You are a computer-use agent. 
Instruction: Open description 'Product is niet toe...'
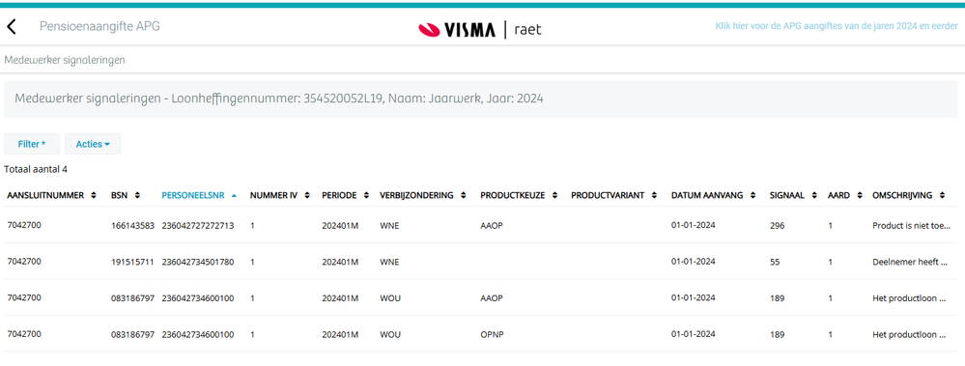point(912,226)
